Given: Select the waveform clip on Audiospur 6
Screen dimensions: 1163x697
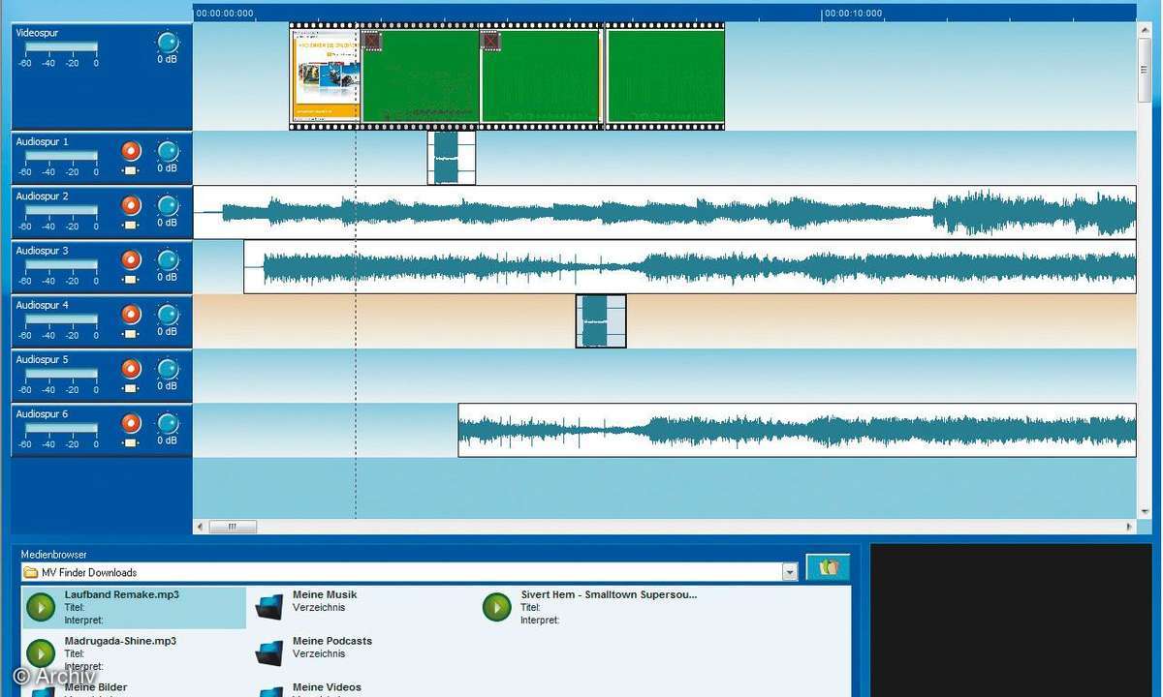Looking at the screenshot, I should click(x=797, y=430).
